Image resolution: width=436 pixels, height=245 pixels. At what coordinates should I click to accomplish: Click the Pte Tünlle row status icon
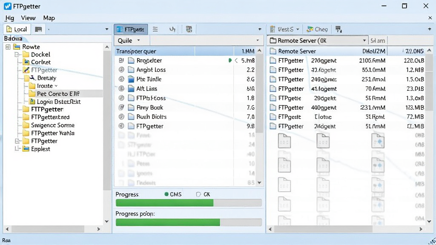121,79
